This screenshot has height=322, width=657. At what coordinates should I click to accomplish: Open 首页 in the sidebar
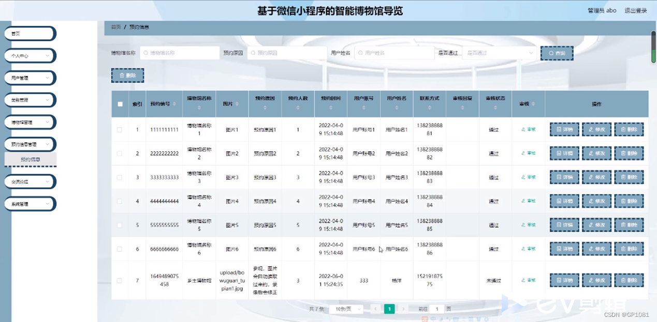point(30,34)
